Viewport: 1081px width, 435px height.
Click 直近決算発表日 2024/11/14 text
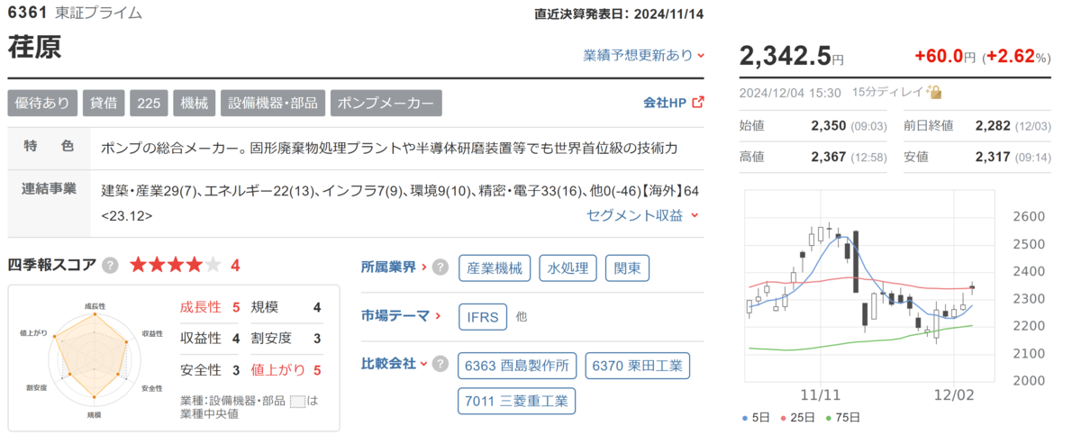tap(618, 14)
